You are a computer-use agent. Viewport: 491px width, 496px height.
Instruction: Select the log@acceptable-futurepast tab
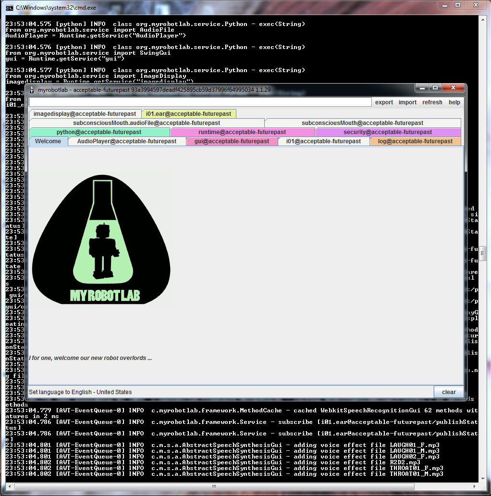pyautogui.click(x=415, y=141)
